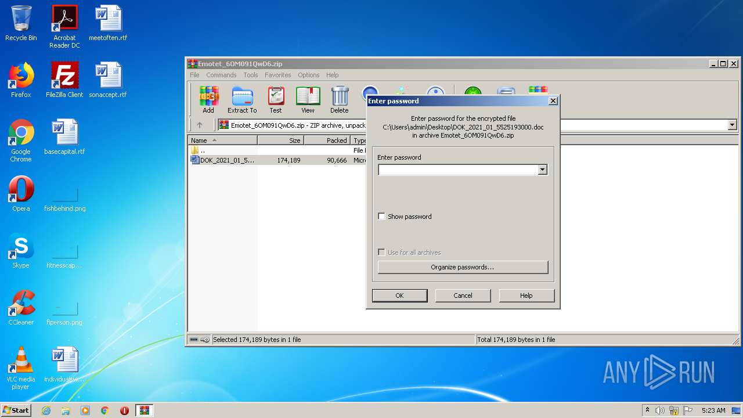This screenshot has width=743, height=418.
Task: Click the Organize passwords button
Action: pos(463,267)
